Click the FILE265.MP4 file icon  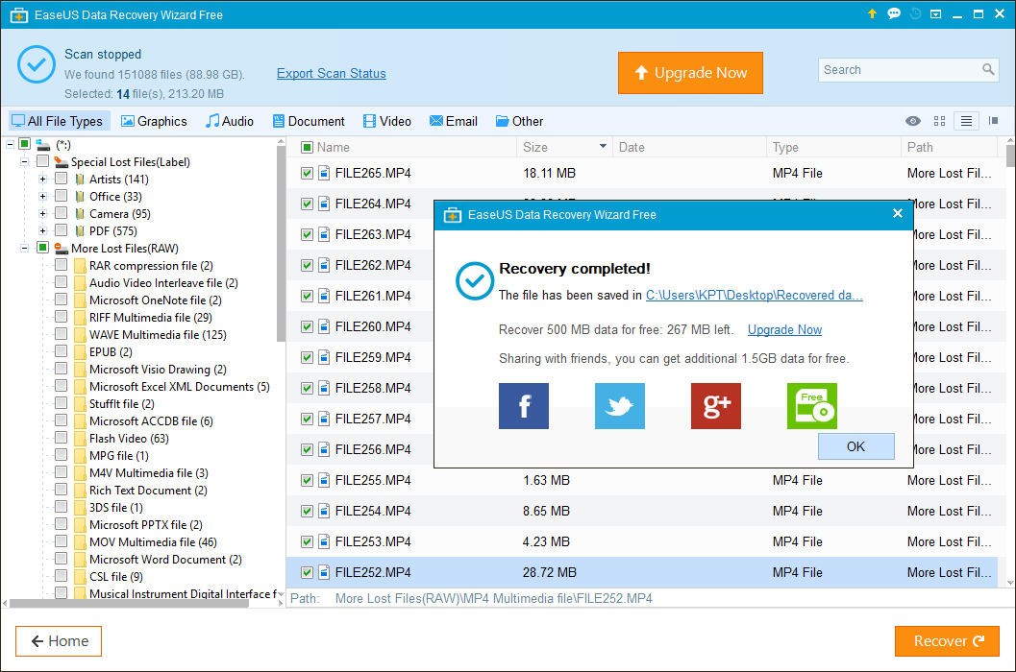tap(324, 173)
